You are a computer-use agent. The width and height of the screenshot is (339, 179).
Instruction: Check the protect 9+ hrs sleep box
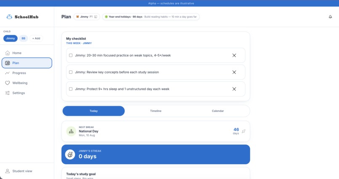click(71, 89)
